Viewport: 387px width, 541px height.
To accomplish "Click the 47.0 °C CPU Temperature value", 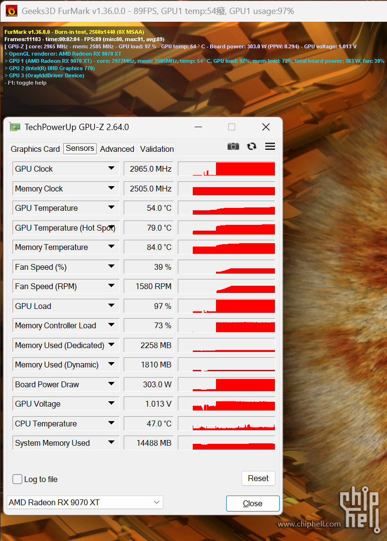I will [x=149, y=424].
